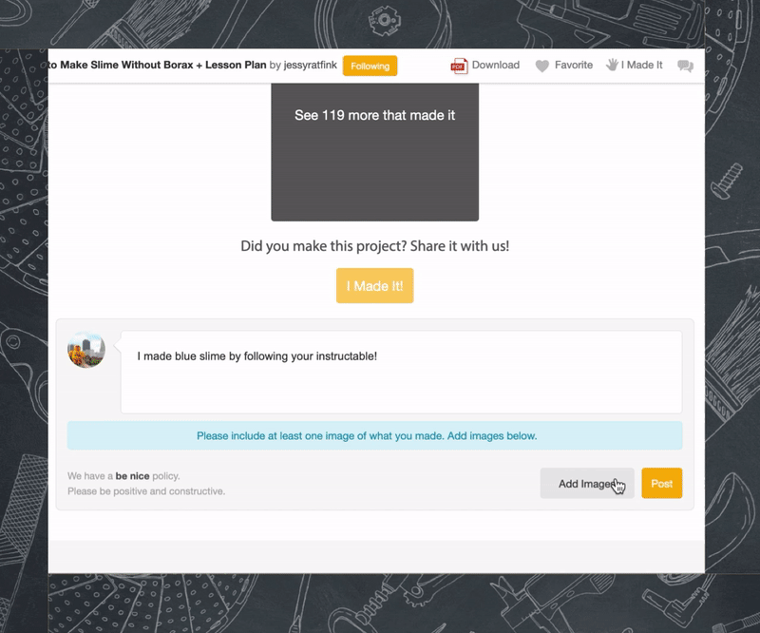Click the 'Please include at least one image' notice
The width and height of the screenshot is (760, 633).
(x=374, y=435)
